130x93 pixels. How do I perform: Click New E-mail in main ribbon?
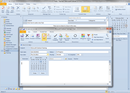click(x=7, y=9)
